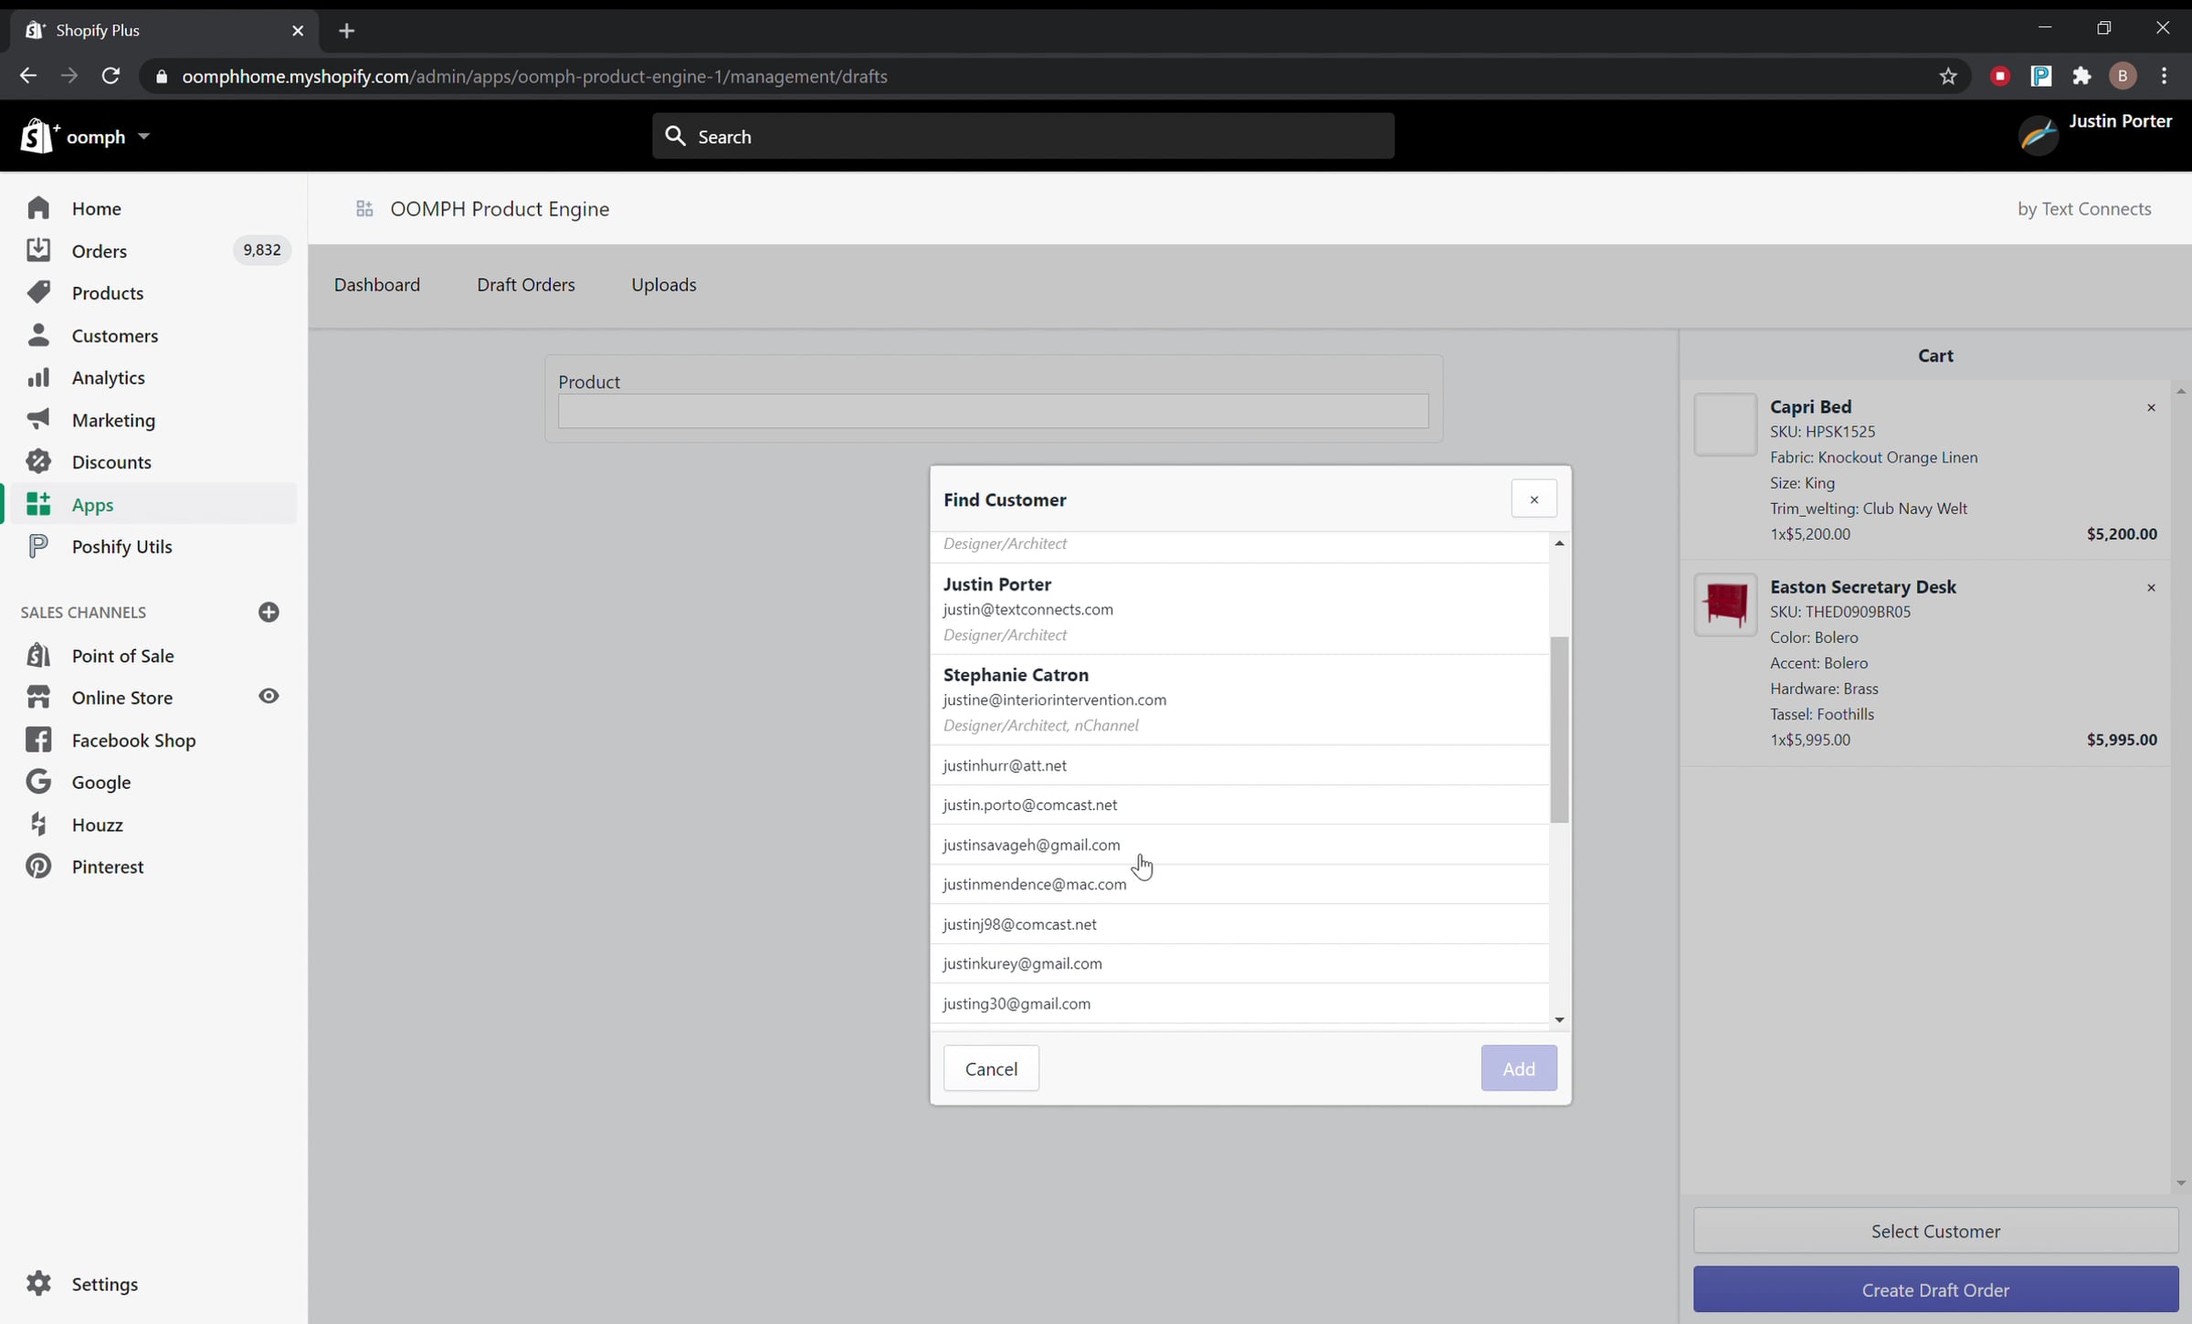Viewport: 2192px width, 1324px height.
Task: Click the Discounts badge icon
Action: (x=38, y=461)
